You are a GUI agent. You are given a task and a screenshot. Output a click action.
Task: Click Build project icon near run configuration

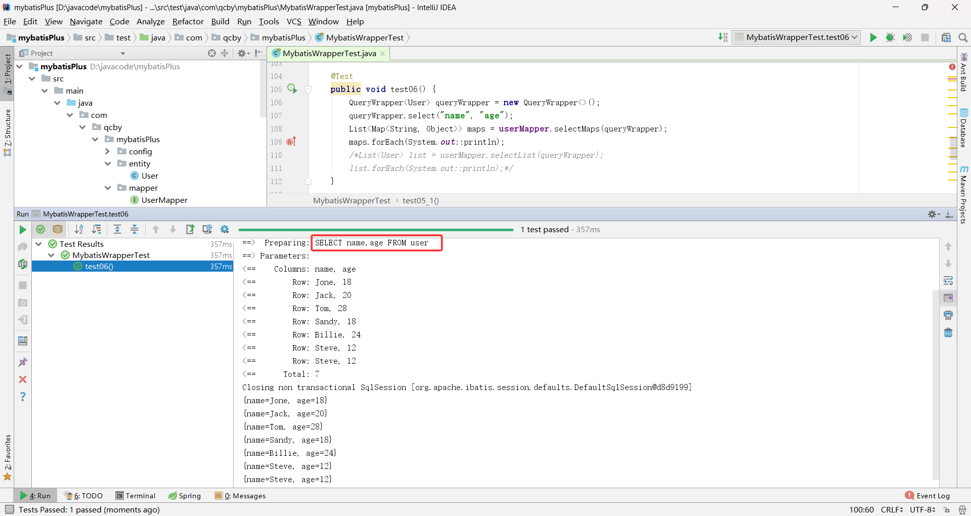(x=723, y=37)
